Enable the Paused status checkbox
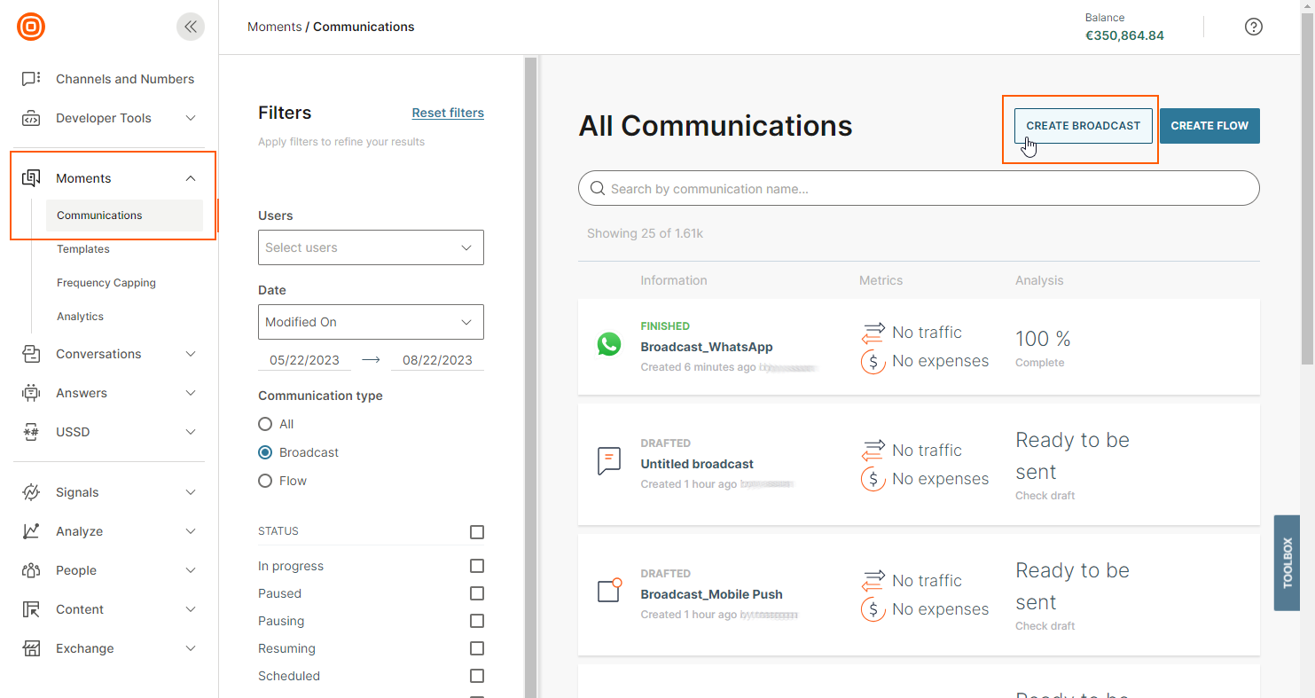1315x698 pixels. point(477,593)
